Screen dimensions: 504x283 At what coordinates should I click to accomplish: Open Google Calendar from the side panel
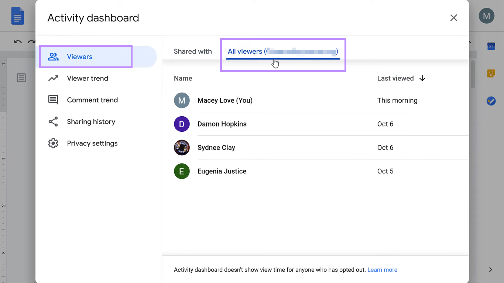(490, 46)
